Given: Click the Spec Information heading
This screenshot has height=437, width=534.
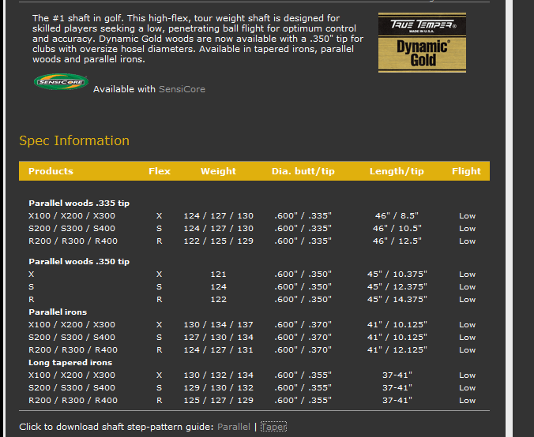Looking at the screenshot, I should 74,140.
